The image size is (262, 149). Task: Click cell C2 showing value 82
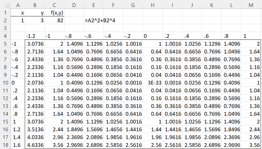click(x=54, y=20)
